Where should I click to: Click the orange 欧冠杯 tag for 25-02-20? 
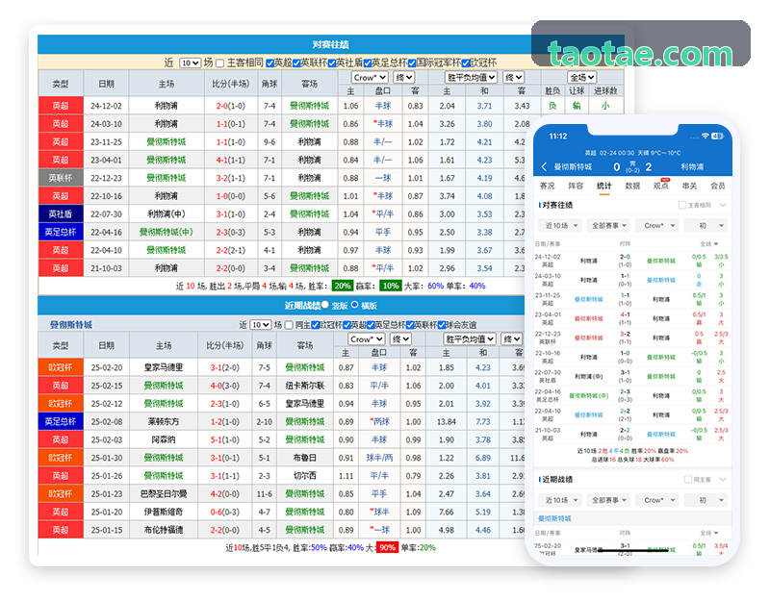61,367
